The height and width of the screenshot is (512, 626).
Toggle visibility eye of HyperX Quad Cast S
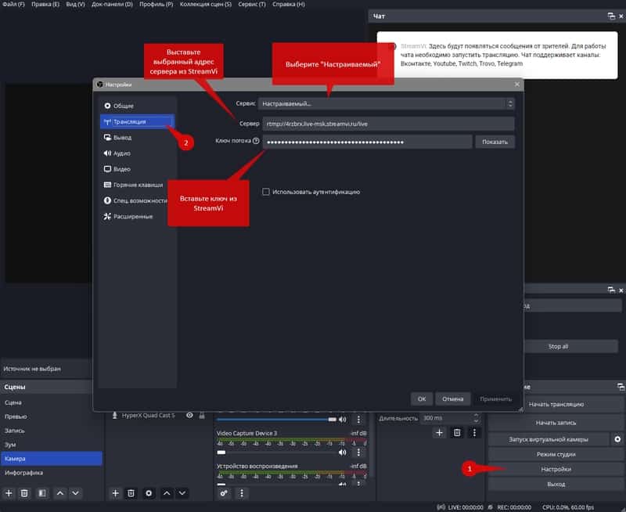point(189,416)
